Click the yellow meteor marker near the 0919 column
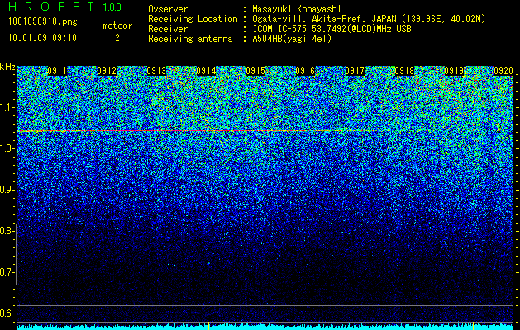 [473, 326]
